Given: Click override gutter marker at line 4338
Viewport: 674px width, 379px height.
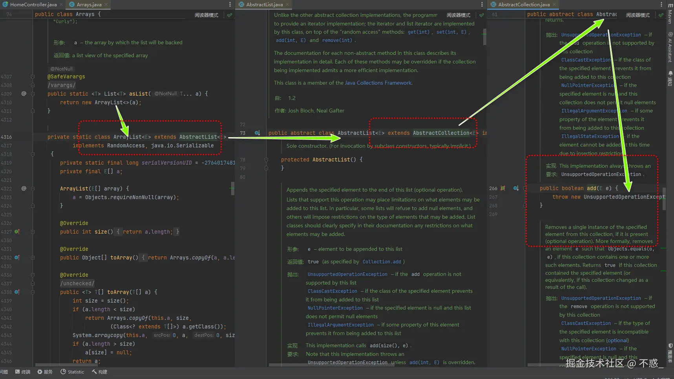Looking at the screenshot, I should (x=17, y=292).
